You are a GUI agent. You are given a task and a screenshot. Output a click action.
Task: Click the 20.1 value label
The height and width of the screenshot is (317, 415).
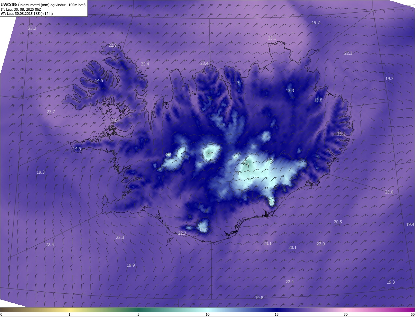(292, 248)
